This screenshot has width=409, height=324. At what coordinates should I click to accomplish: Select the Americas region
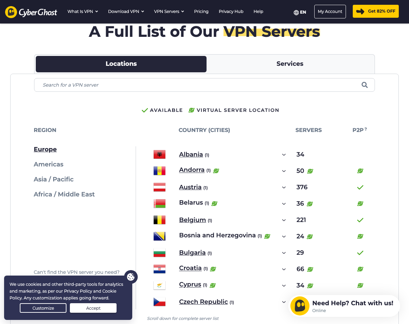[48, 164]
